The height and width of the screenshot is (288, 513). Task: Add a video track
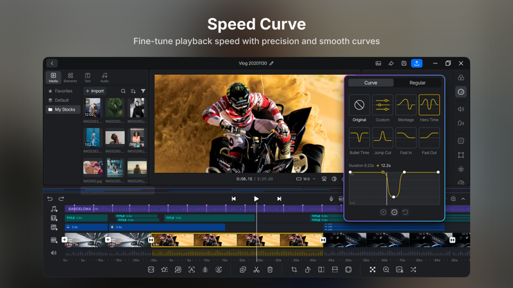click(54, 240)
